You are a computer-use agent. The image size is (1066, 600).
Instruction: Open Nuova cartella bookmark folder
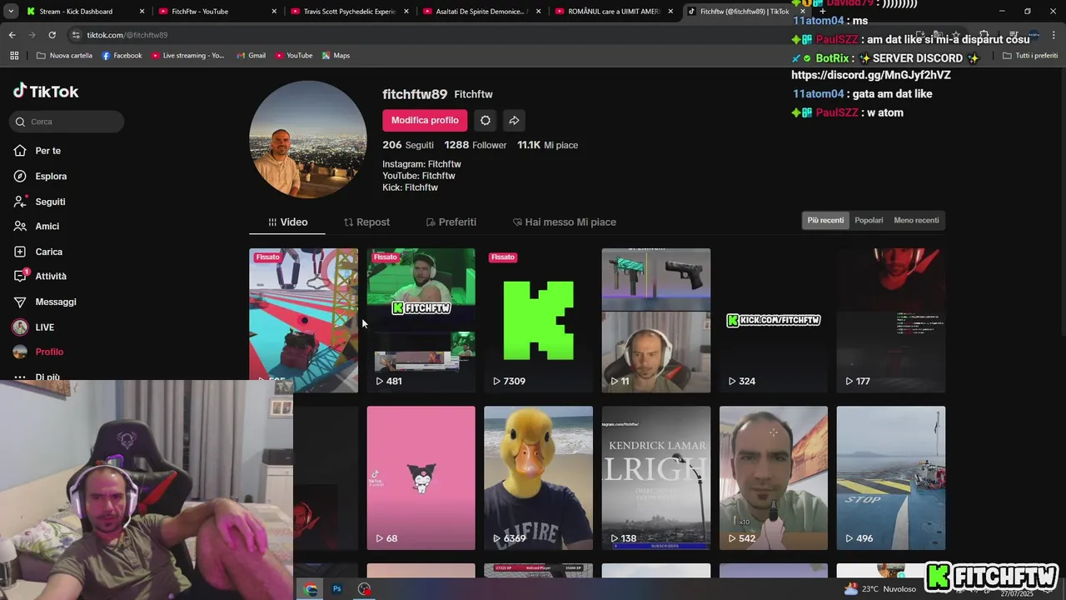click(65, 56)
